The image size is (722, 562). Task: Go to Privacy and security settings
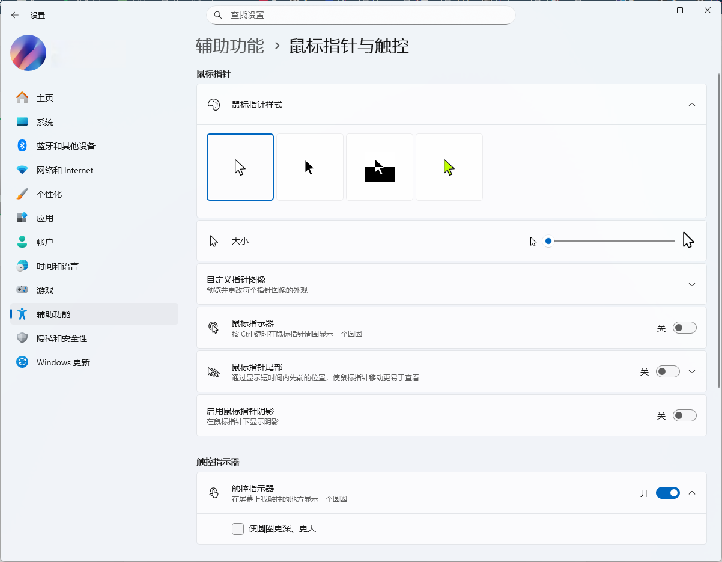click(x=61, y=338)
